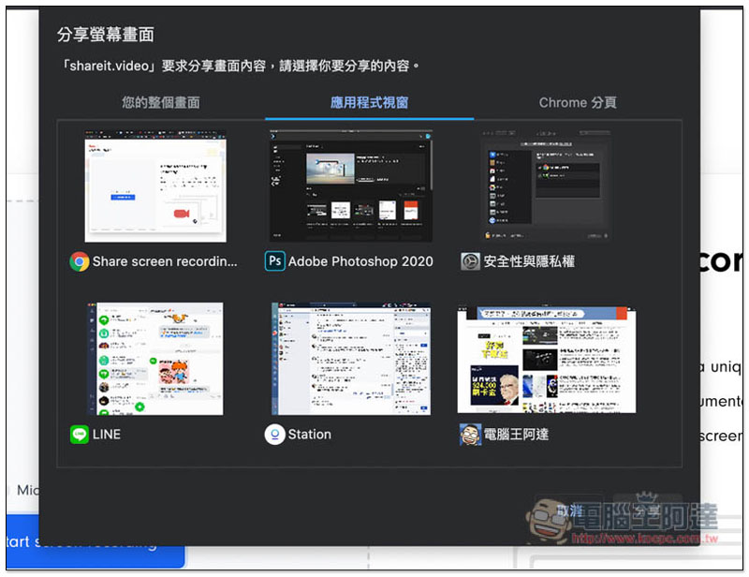Select the LINE window thumbnail
Image resolution: width=749 pixels, height=577 pixels.
click(155, 359)
